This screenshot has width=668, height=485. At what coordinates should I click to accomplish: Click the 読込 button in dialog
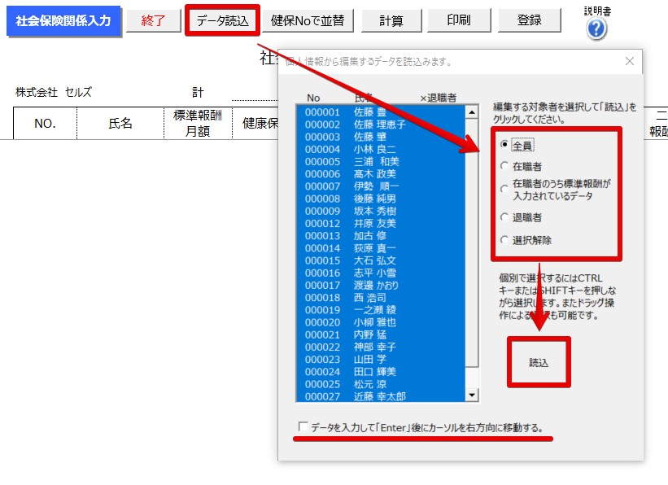(x=539, y=362)
